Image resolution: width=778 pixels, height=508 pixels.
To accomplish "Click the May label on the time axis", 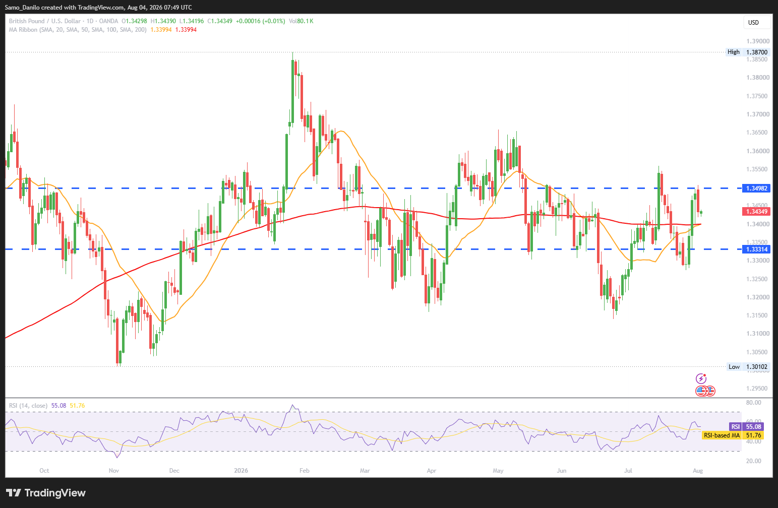I will tap(498, 471).
